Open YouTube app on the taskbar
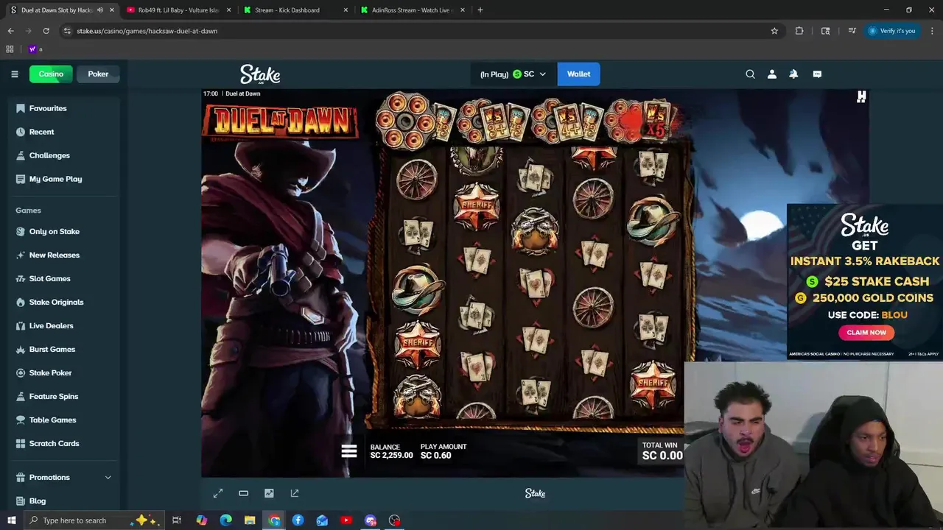The image size is (943, 530). [346, 520]
